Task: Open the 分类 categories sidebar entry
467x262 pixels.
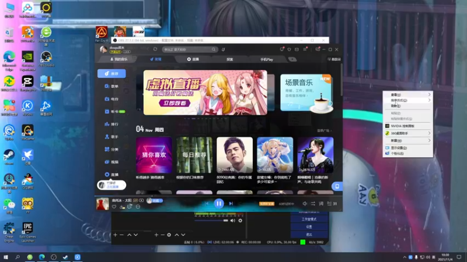Action: [111, 149]
